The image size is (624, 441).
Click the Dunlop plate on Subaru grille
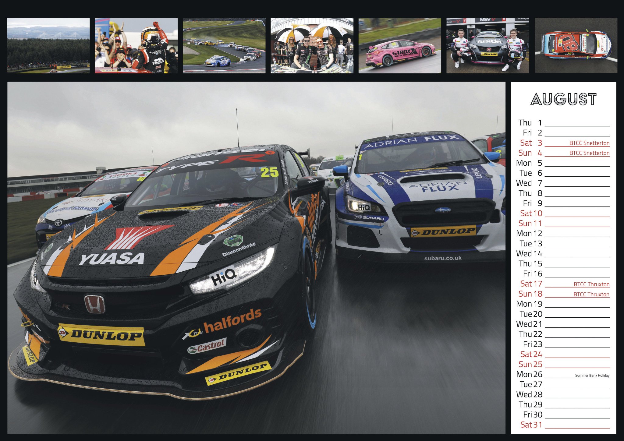(x=443, y=232)
